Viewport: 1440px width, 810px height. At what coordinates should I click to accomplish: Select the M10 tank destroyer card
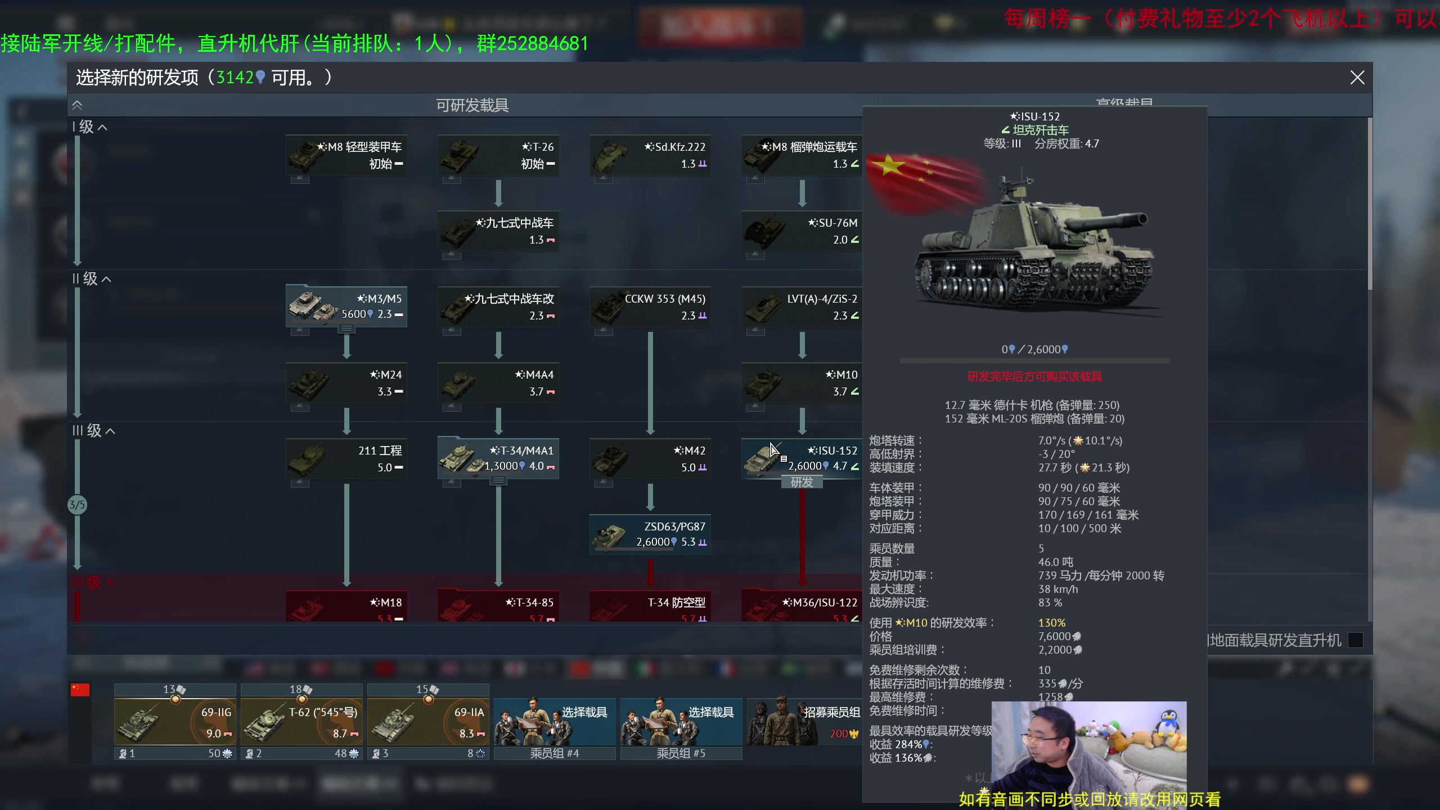802,383
